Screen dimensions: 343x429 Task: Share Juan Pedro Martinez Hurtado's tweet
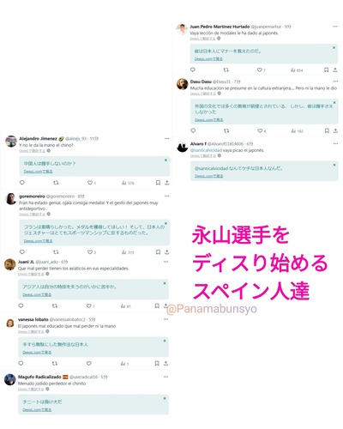click(x=335, y=69)
